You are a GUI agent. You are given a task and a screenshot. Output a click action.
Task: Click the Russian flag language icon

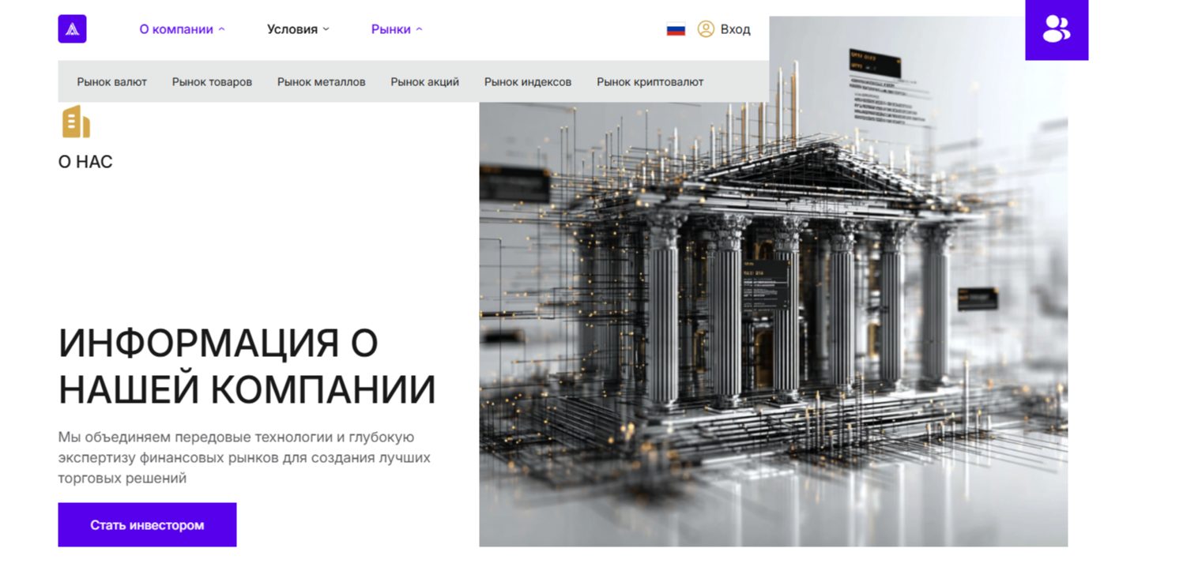(676, 30)
